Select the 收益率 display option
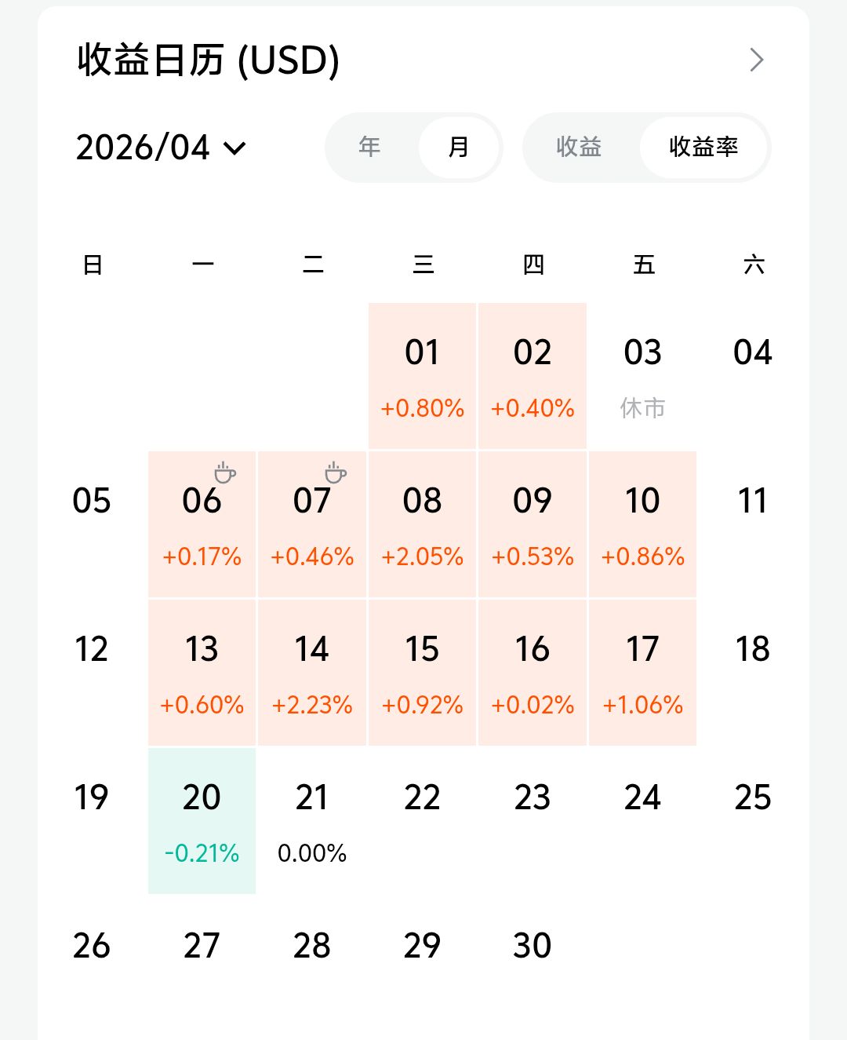 [703, 147]
